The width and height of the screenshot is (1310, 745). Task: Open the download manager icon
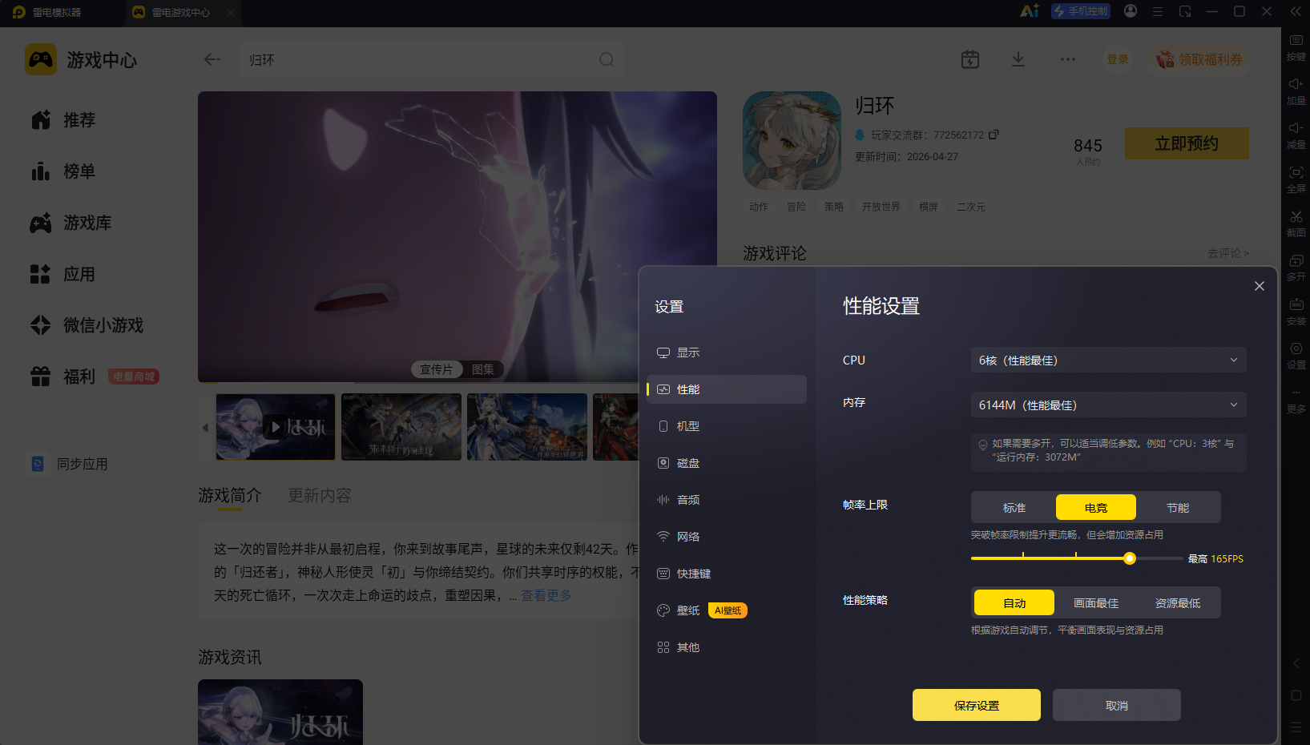[x=1018, y=59]
